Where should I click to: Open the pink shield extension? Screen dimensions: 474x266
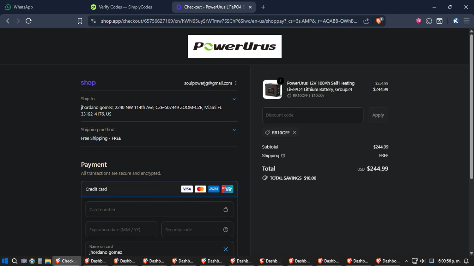coord(419,21)
